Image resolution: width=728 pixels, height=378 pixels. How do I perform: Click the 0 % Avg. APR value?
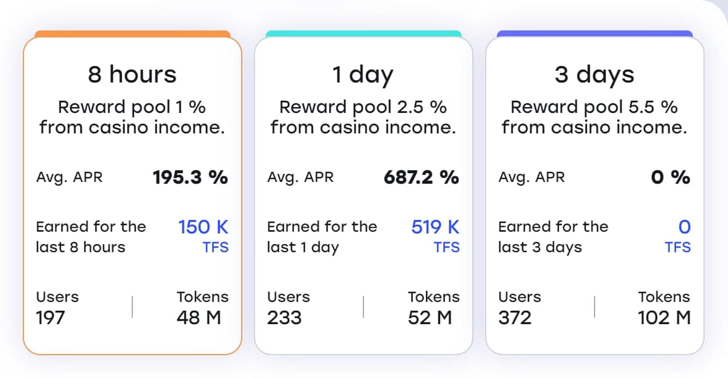click(671, 177)
